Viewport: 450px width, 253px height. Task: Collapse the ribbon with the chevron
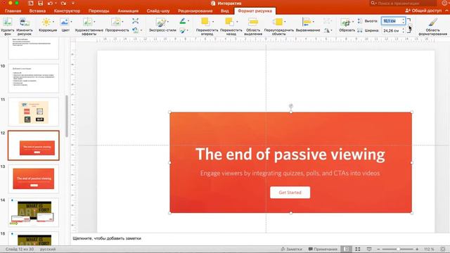(446, 11)
